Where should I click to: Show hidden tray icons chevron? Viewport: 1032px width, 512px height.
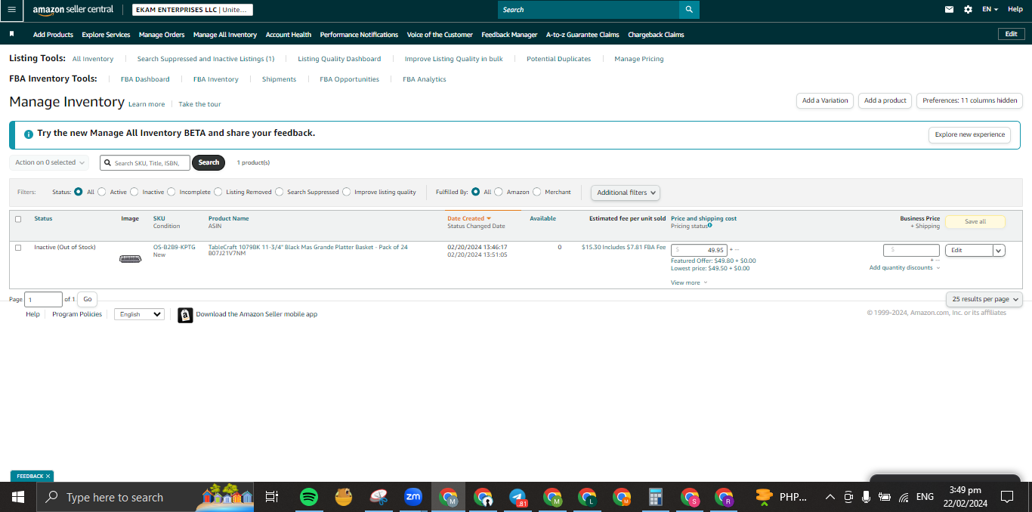830,497
